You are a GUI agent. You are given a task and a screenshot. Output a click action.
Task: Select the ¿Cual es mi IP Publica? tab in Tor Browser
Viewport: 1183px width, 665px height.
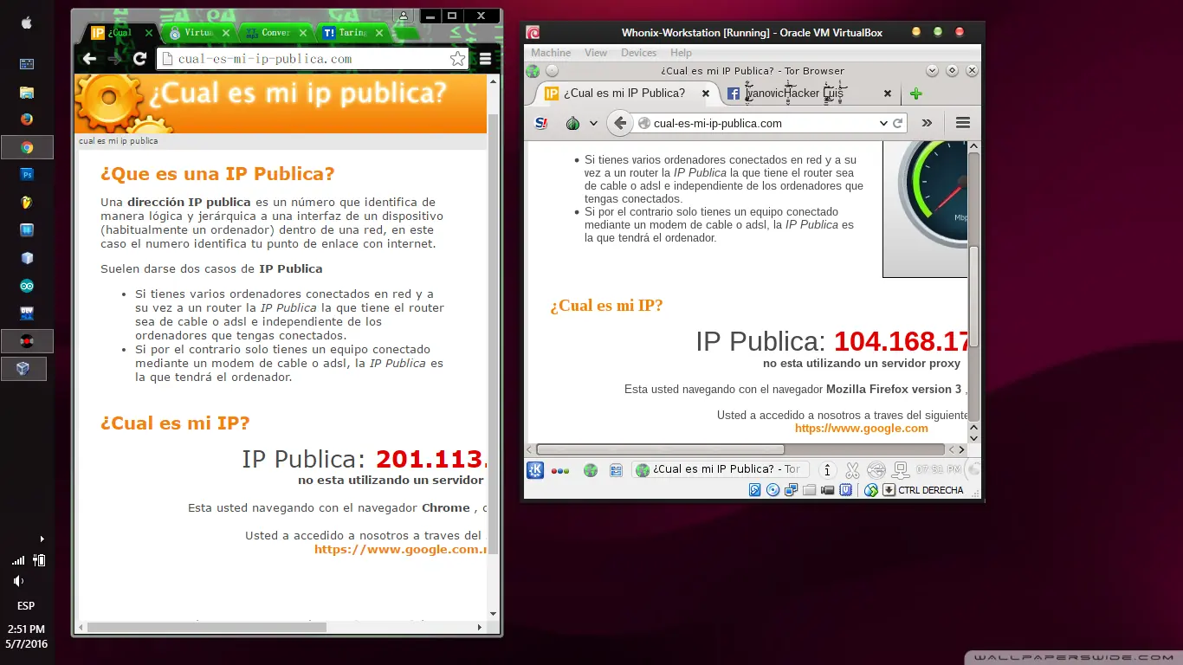(x=625, y=94)
